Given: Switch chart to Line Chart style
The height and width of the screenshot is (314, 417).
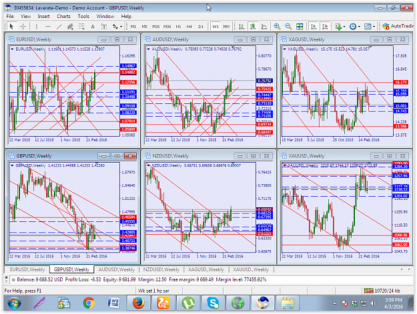Looking at the screenshot, I should click(264, 26).
